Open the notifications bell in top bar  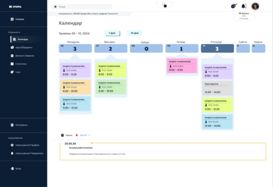pyautogui.click(x=244, y=6)
